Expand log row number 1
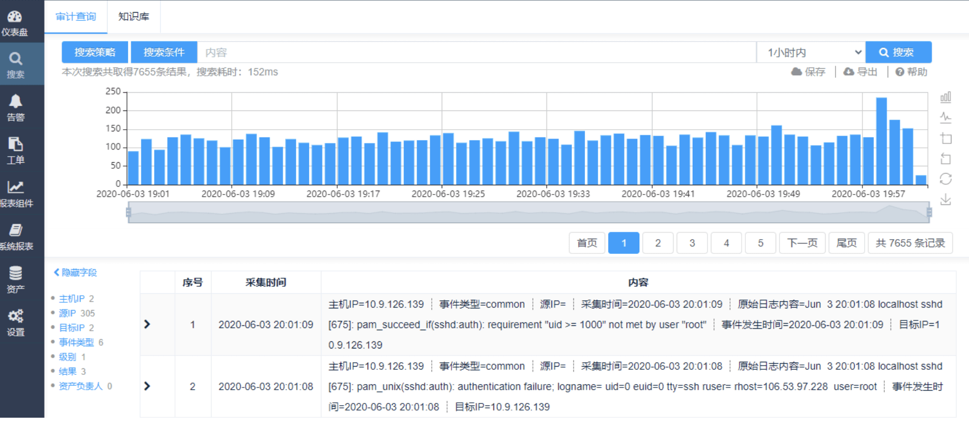 [x=147, y=324]
